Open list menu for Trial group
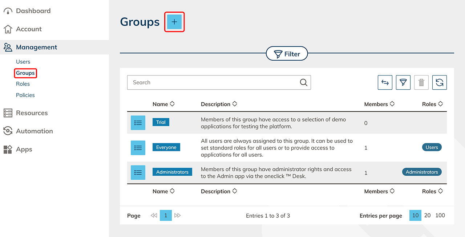This screenshot has width=465, height=237. [138, 123]
